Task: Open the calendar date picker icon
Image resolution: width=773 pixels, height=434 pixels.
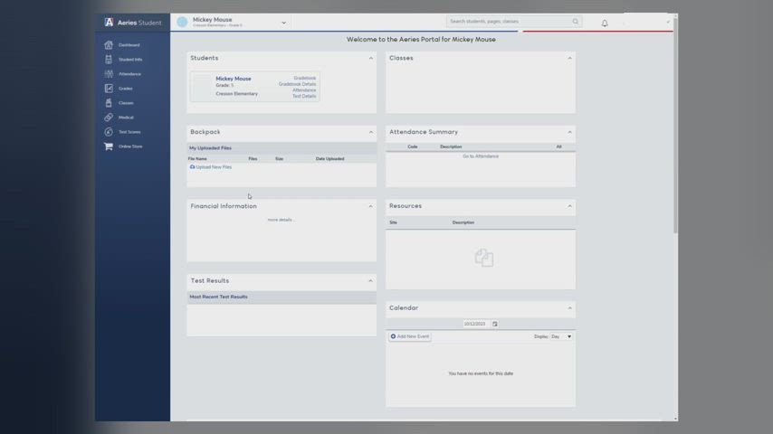Action: pyautogui.click(x=495, y=324)
